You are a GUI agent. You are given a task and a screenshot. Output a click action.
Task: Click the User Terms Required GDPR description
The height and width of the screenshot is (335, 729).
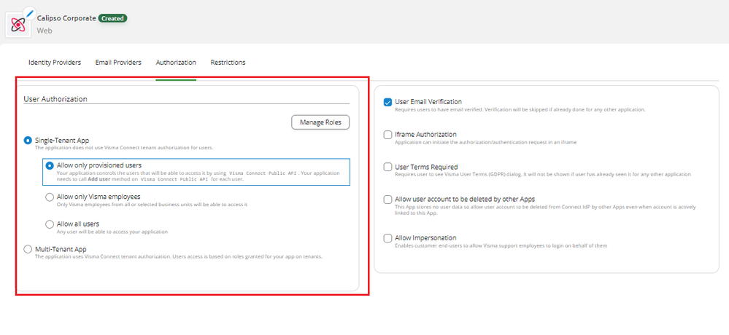coord(543,175)
